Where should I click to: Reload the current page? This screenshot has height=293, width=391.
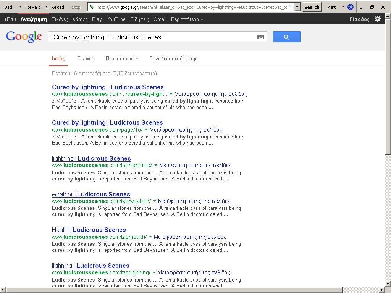click(x=58, y=7)
